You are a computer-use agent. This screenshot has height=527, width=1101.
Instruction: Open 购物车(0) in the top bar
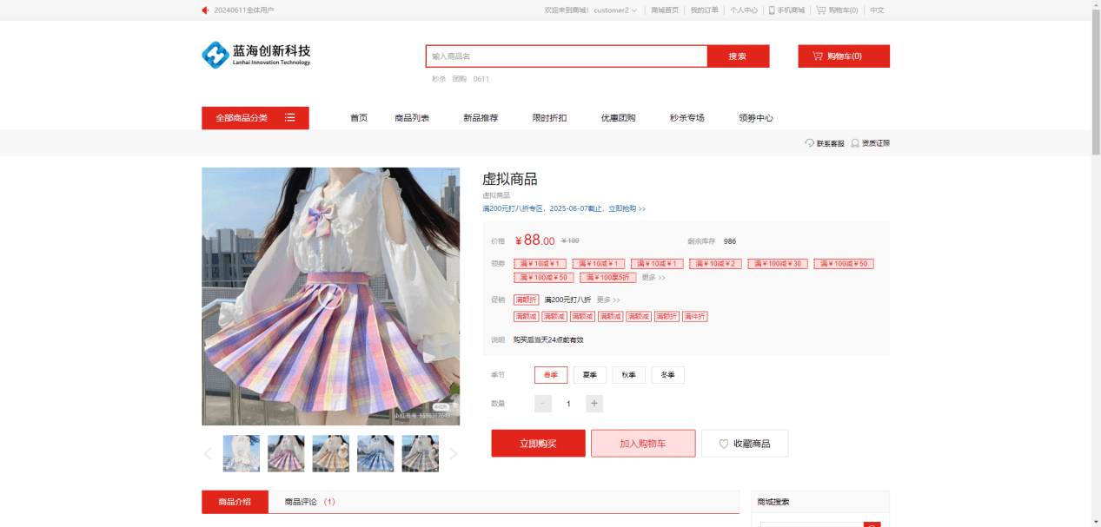837,10
